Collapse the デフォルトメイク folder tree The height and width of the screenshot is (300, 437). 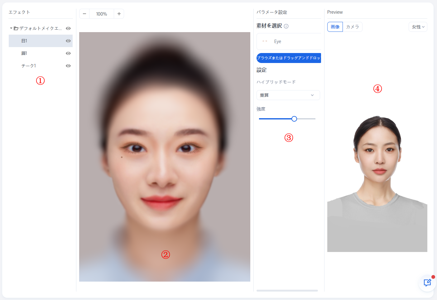pyautogui.click(x=11, y=28)
